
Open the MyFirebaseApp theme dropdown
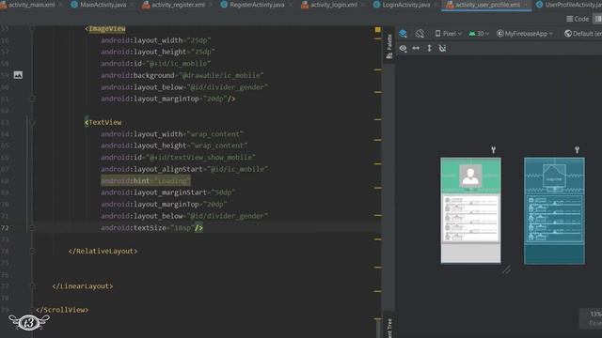coord(525,34)
